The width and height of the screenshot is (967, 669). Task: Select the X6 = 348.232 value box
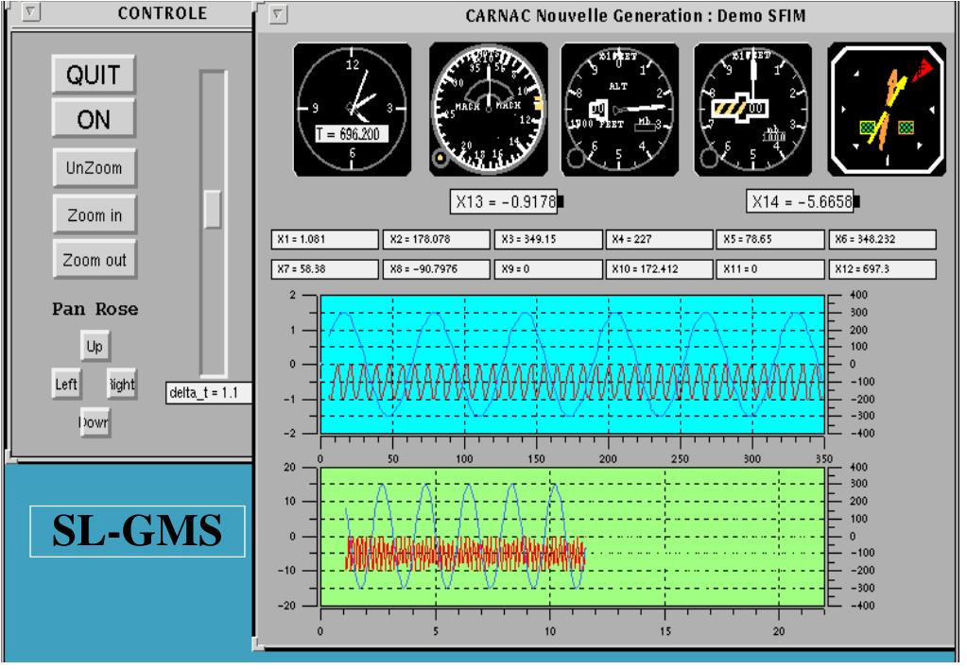(883, 239)
